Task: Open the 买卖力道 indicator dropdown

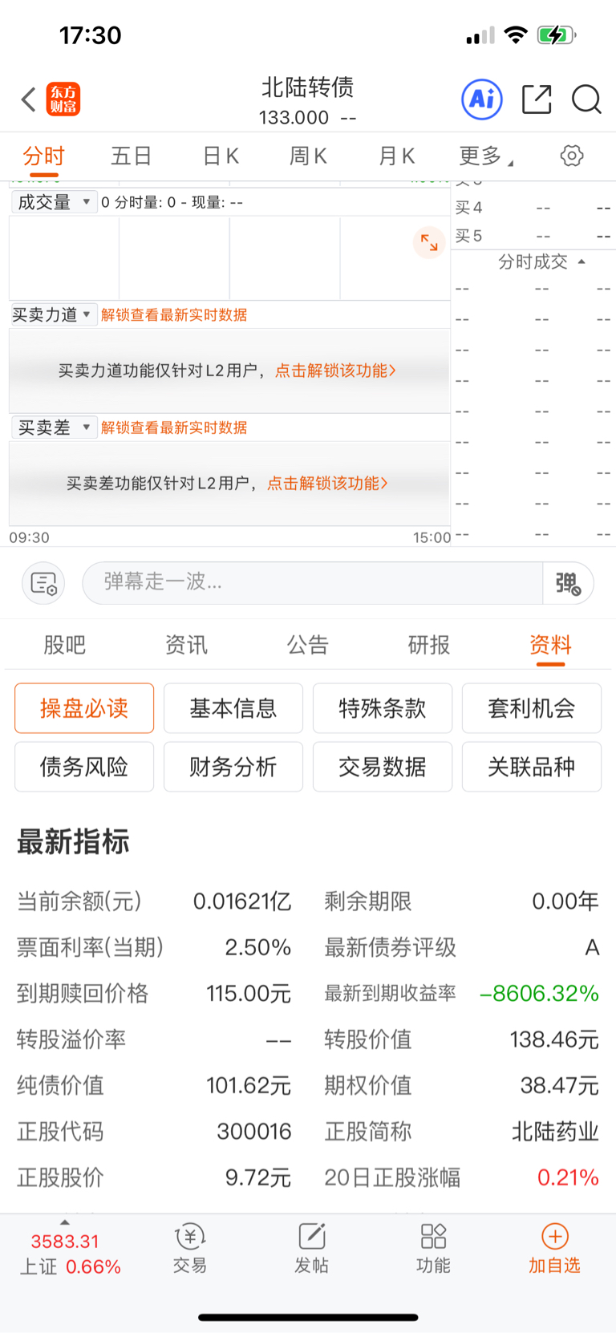Action: click(x=54, y=314)
